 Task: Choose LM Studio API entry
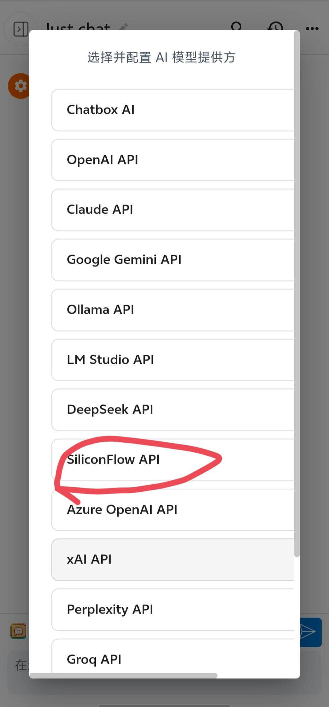[x=173, y=360]
